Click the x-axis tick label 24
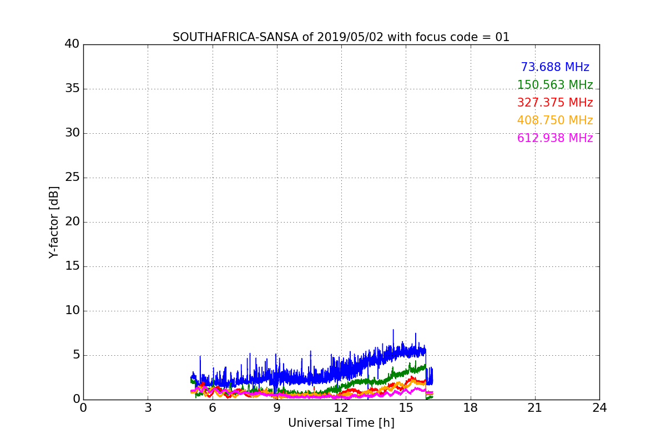Image resolution: width=666 pixels, height=444 pixels. [599, 408]
